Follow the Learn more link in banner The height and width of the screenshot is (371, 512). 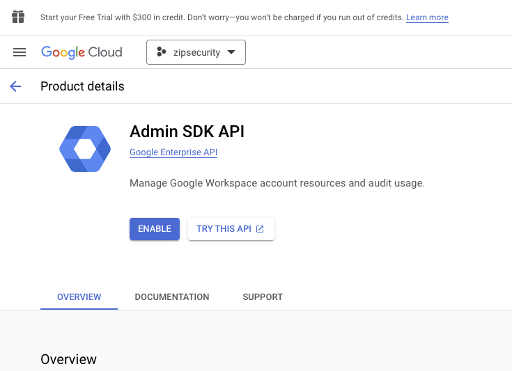[427, 17]
